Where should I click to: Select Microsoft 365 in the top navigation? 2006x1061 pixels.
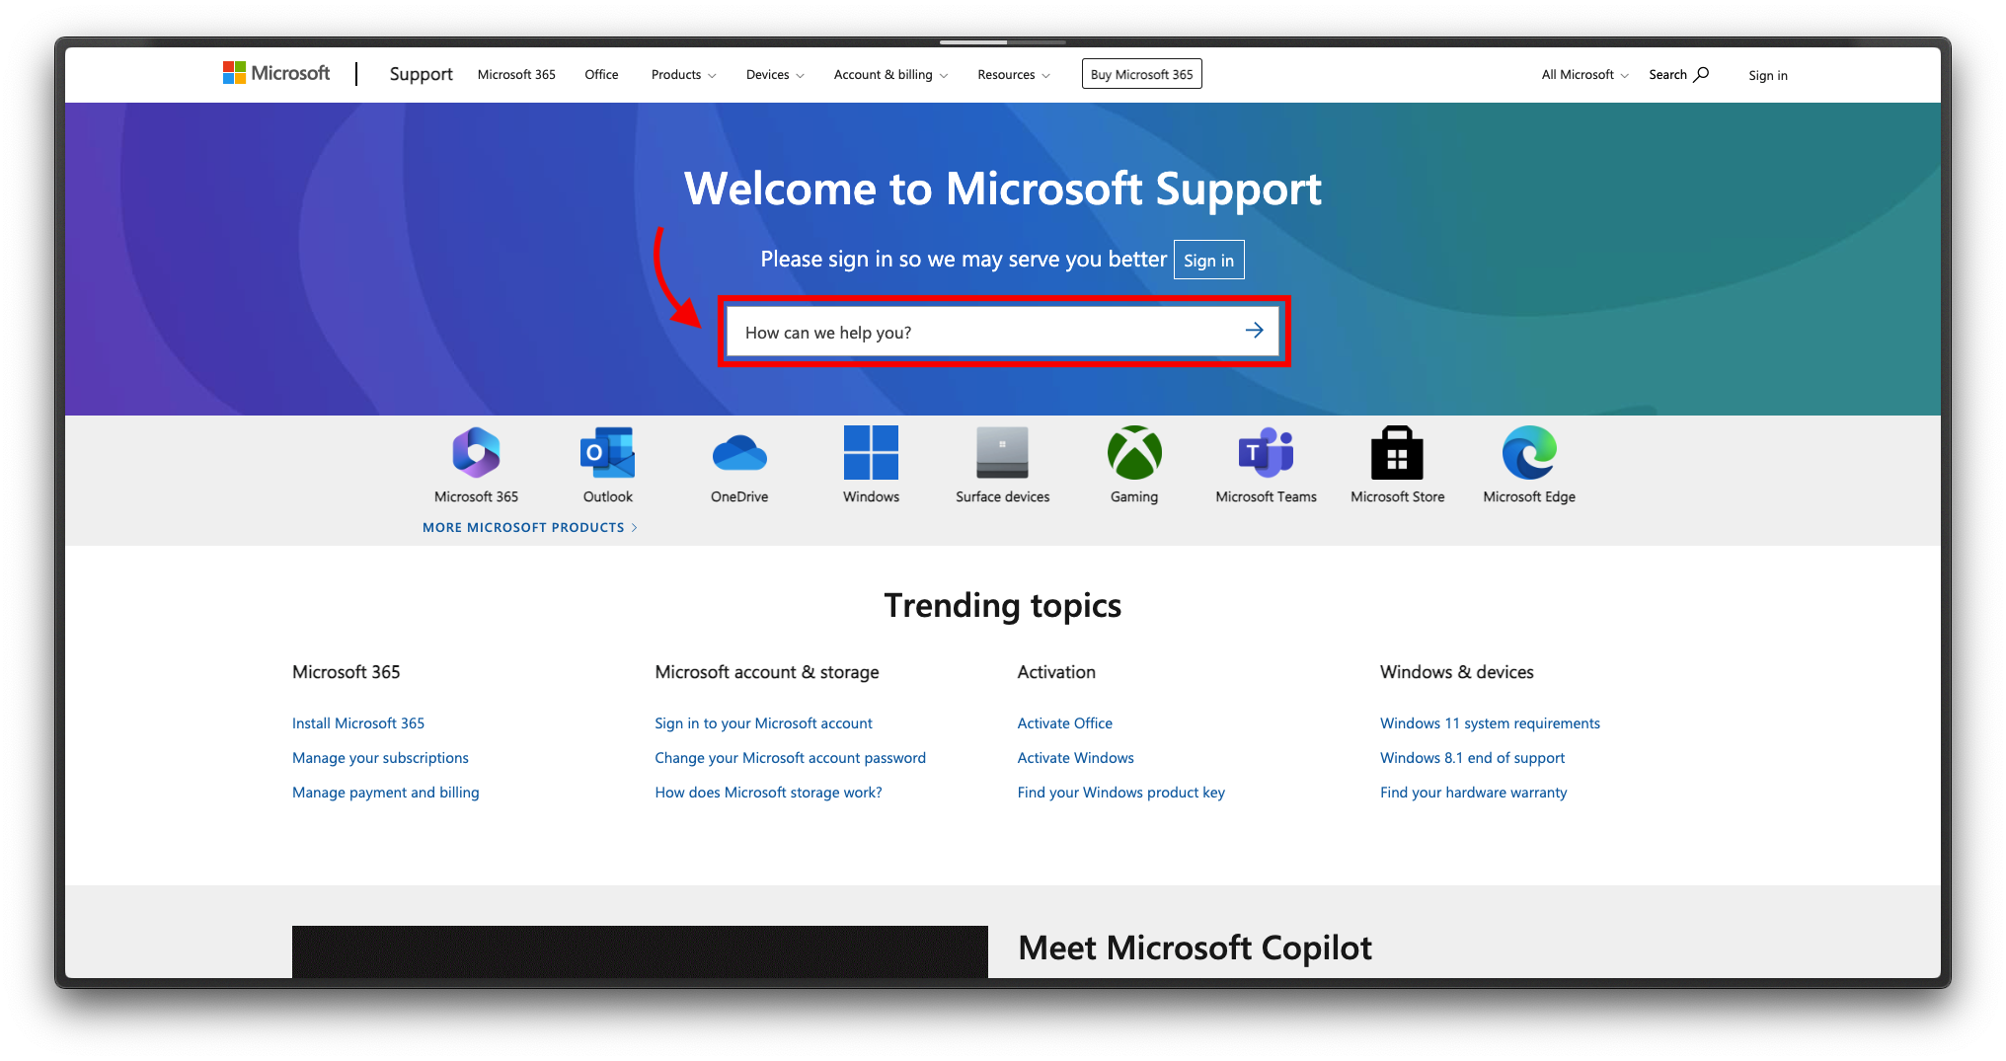pyautogui.click(x=516, y=75)
